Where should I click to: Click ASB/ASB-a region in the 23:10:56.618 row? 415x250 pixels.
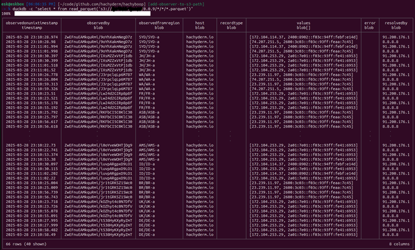pos(149,126)
